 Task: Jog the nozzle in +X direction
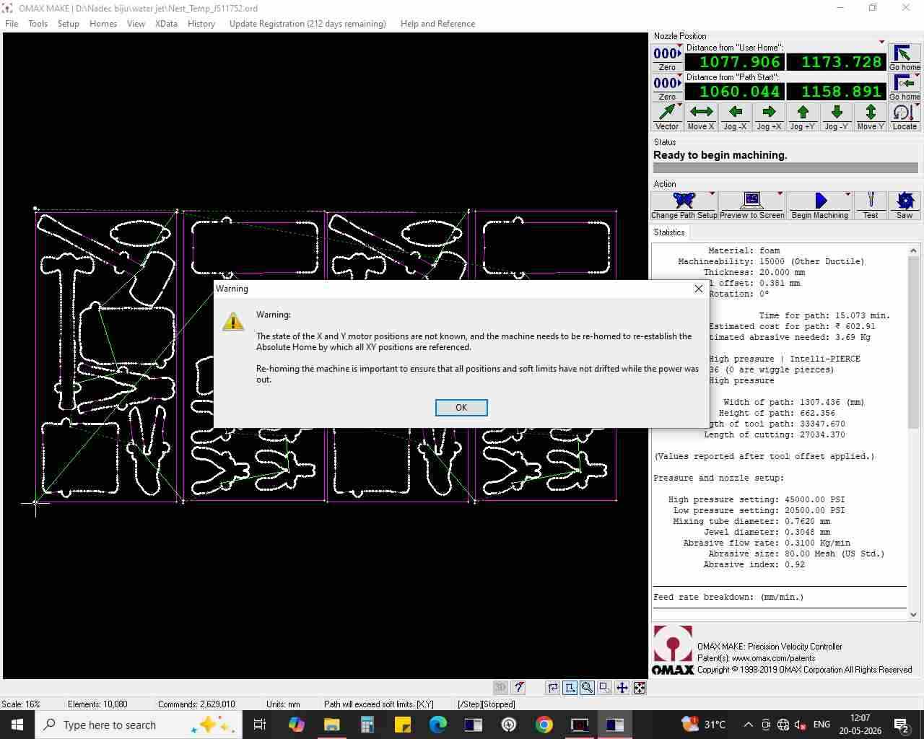pos(769,118)
